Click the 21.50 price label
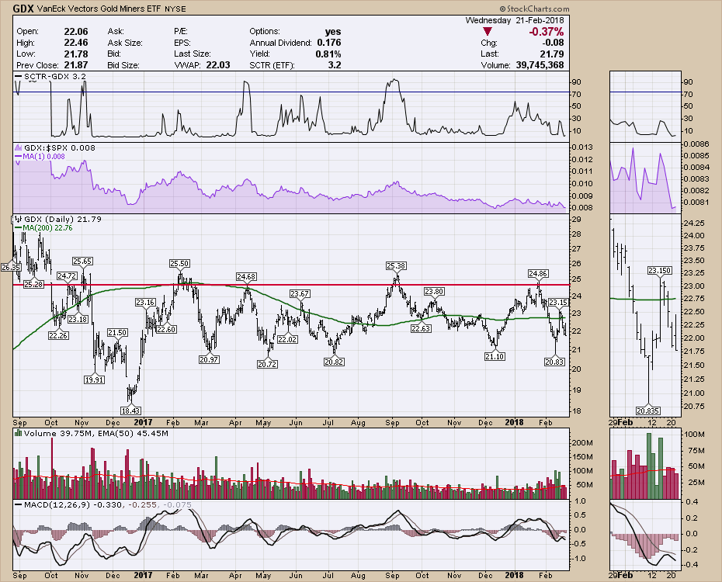 (117, 333)
